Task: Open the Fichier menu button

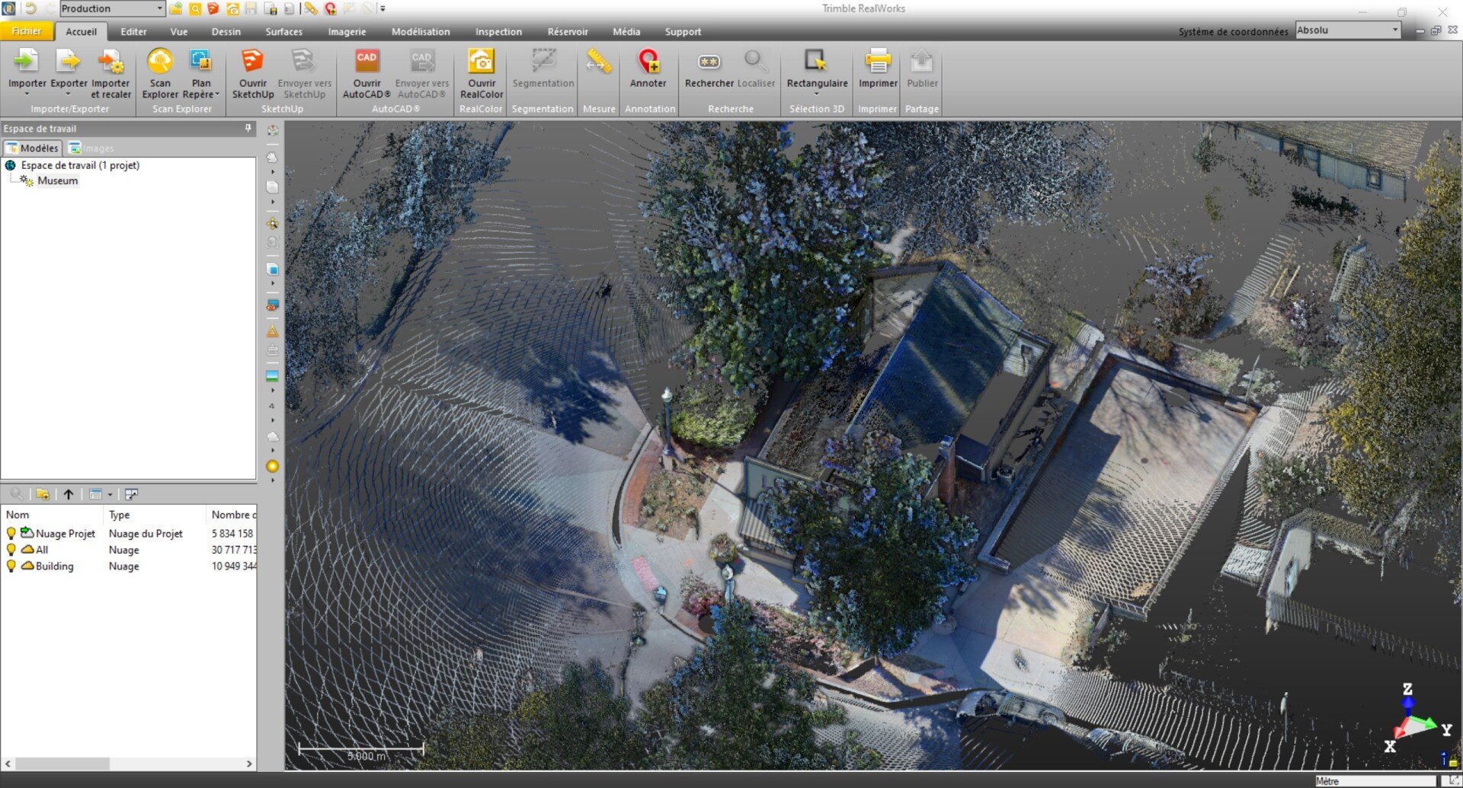Action: point(27,31)
